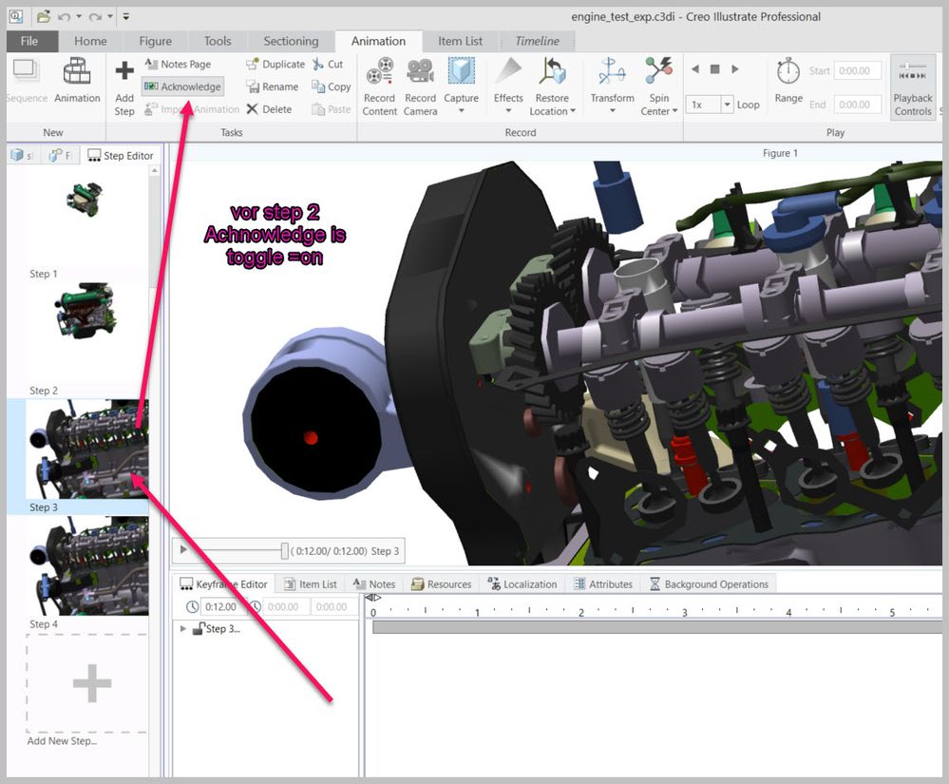
Task: Click the Add Step icon
Action: pos(124,72)
